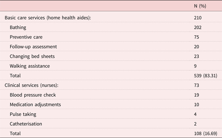Click the Follow-up assessment label

point(33,46)
